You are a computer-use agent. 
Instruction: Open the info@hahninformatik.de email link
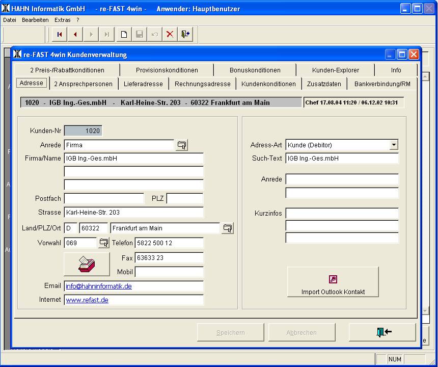click(x=99, y=286)
